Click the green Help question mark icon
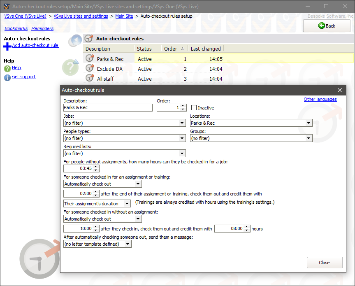This screenshot has height=286, width=355. click(x=7, y=68)
